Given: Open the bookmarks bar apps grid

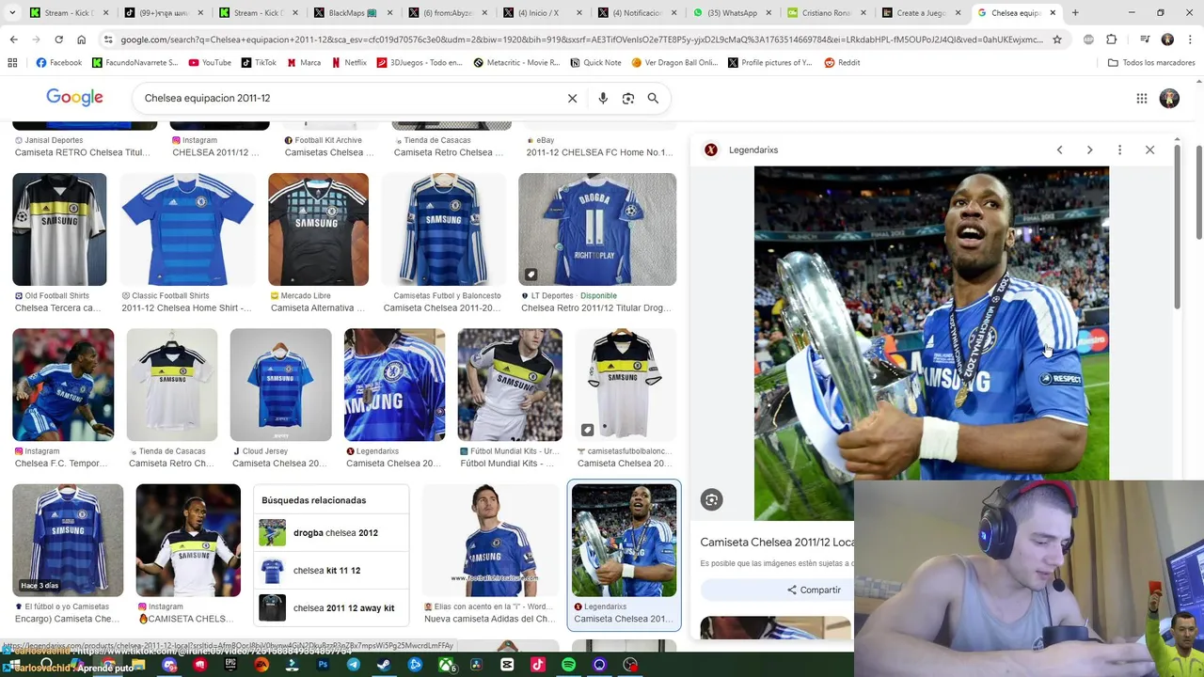Looking at the screenshot, I should click(x=12, y=62).
